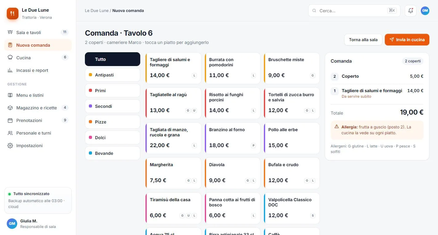
Task: Click the Magazzino e ricette box icon
Action: click(x=10, y=108)
